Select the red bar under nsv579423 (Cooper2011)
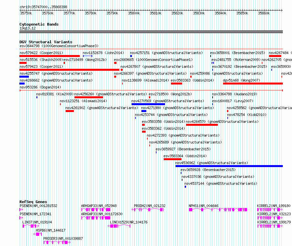This screenshot has height=246, width=292. (x=69, y=70)
